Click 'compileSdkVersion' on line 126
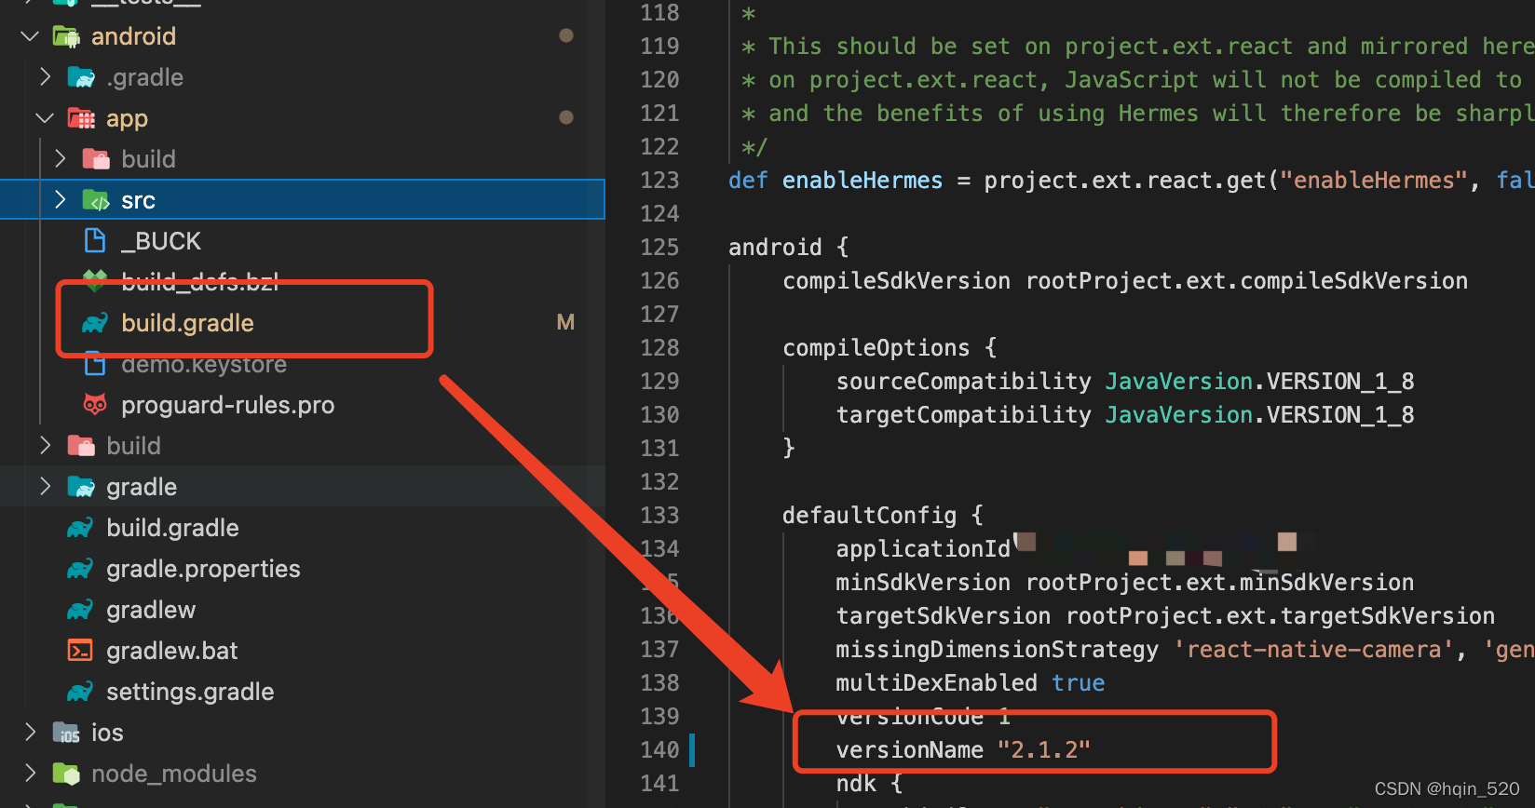This screenshot has width=1535, height=808. click(x=896, y=281)
